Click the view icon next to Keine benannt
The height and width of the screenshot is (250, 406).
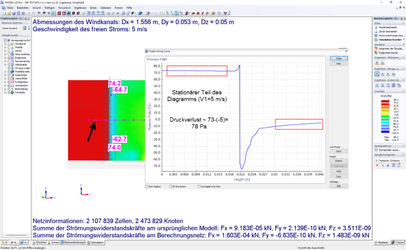pos(25,28)
